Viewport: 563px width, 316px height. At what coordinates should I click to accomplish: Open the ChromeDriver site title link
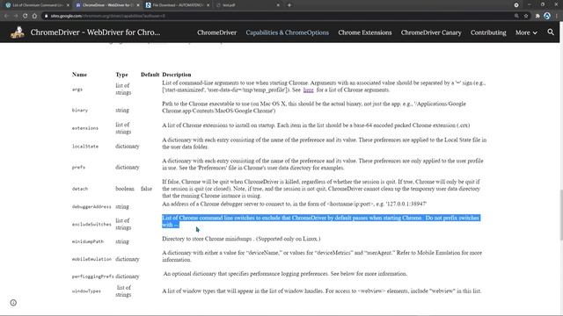(95, 32)
